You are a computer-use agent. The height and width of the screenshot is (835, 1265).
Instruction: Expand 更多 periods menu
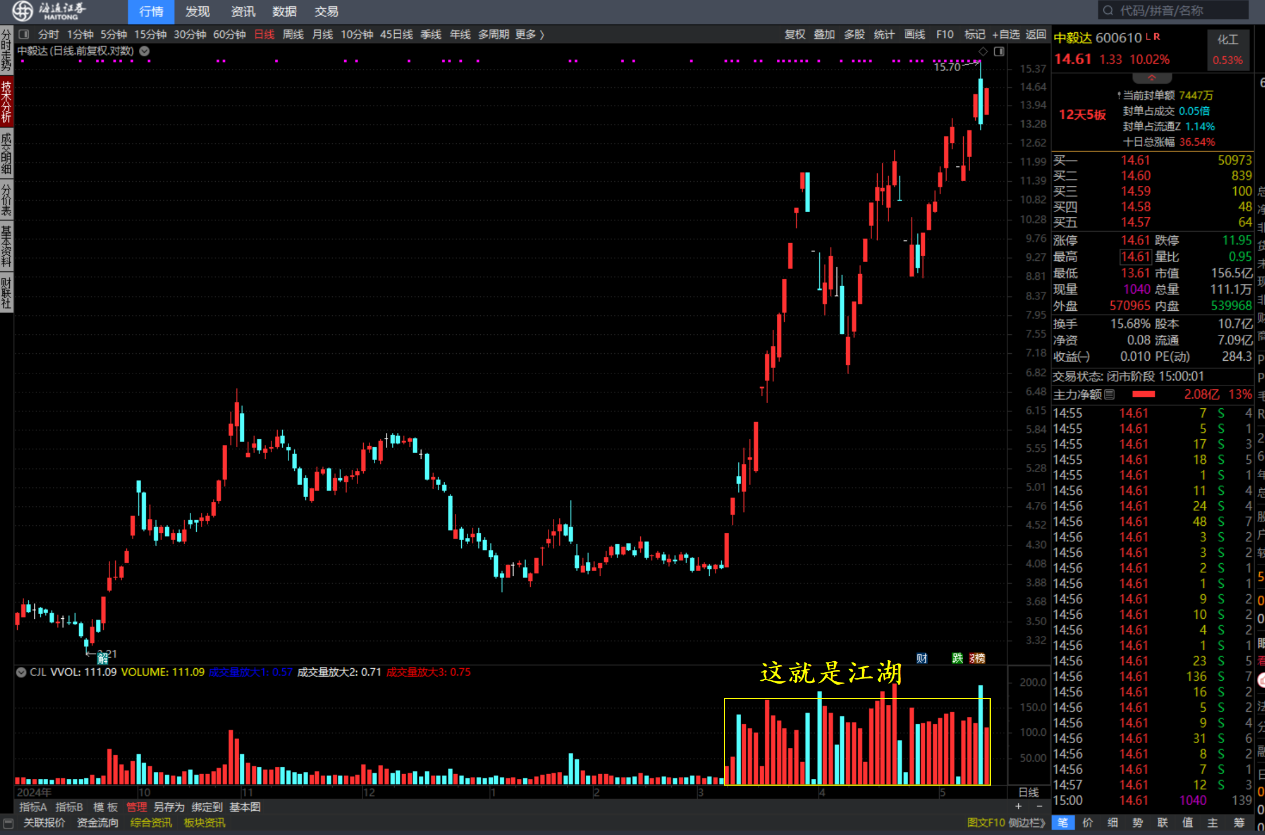coord(530,34)
